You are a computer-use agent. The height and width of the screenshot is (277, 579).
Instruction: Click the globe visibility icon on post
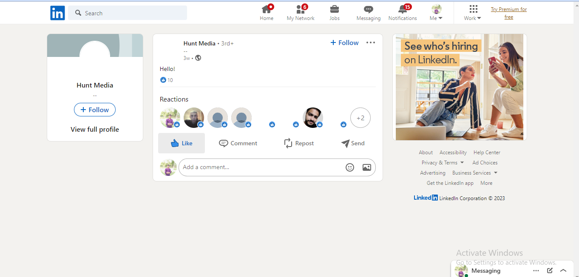[198, 58]
